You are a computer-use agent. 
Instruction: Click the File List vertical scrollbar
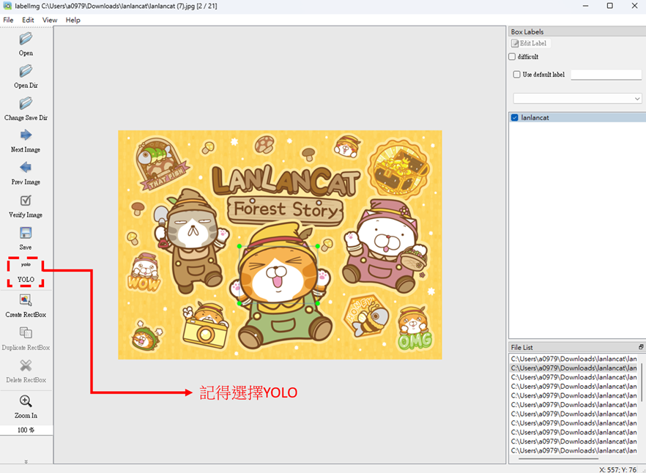(642, 382)
